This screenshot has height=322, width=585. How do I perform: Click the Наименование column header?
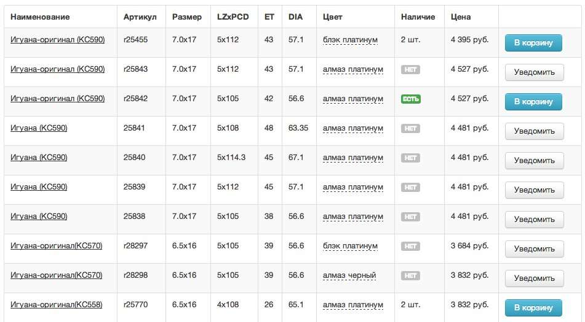[40, 17]
